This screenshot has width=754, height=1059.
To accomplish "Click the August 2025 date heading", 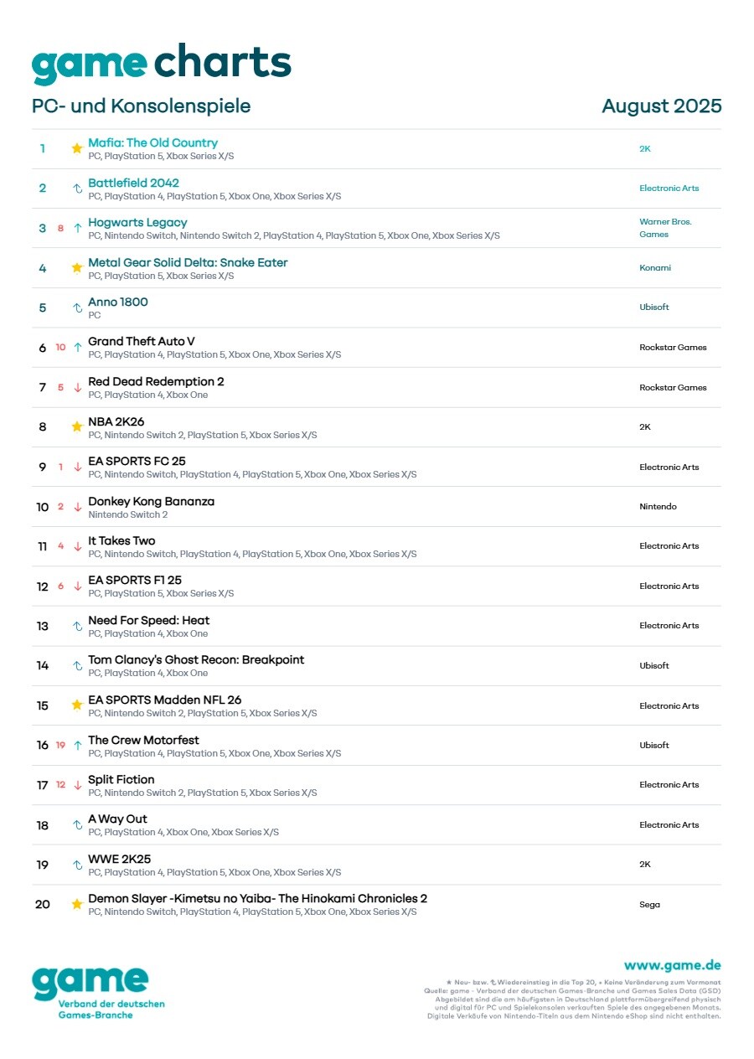I will (661, 106).
